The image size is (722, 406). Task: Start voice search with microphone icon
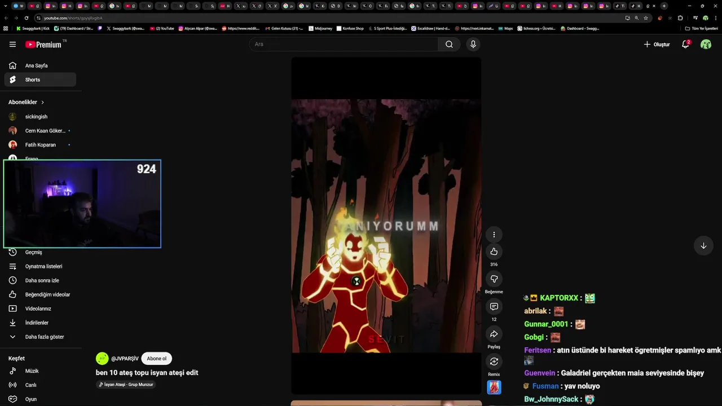[473, 45]
